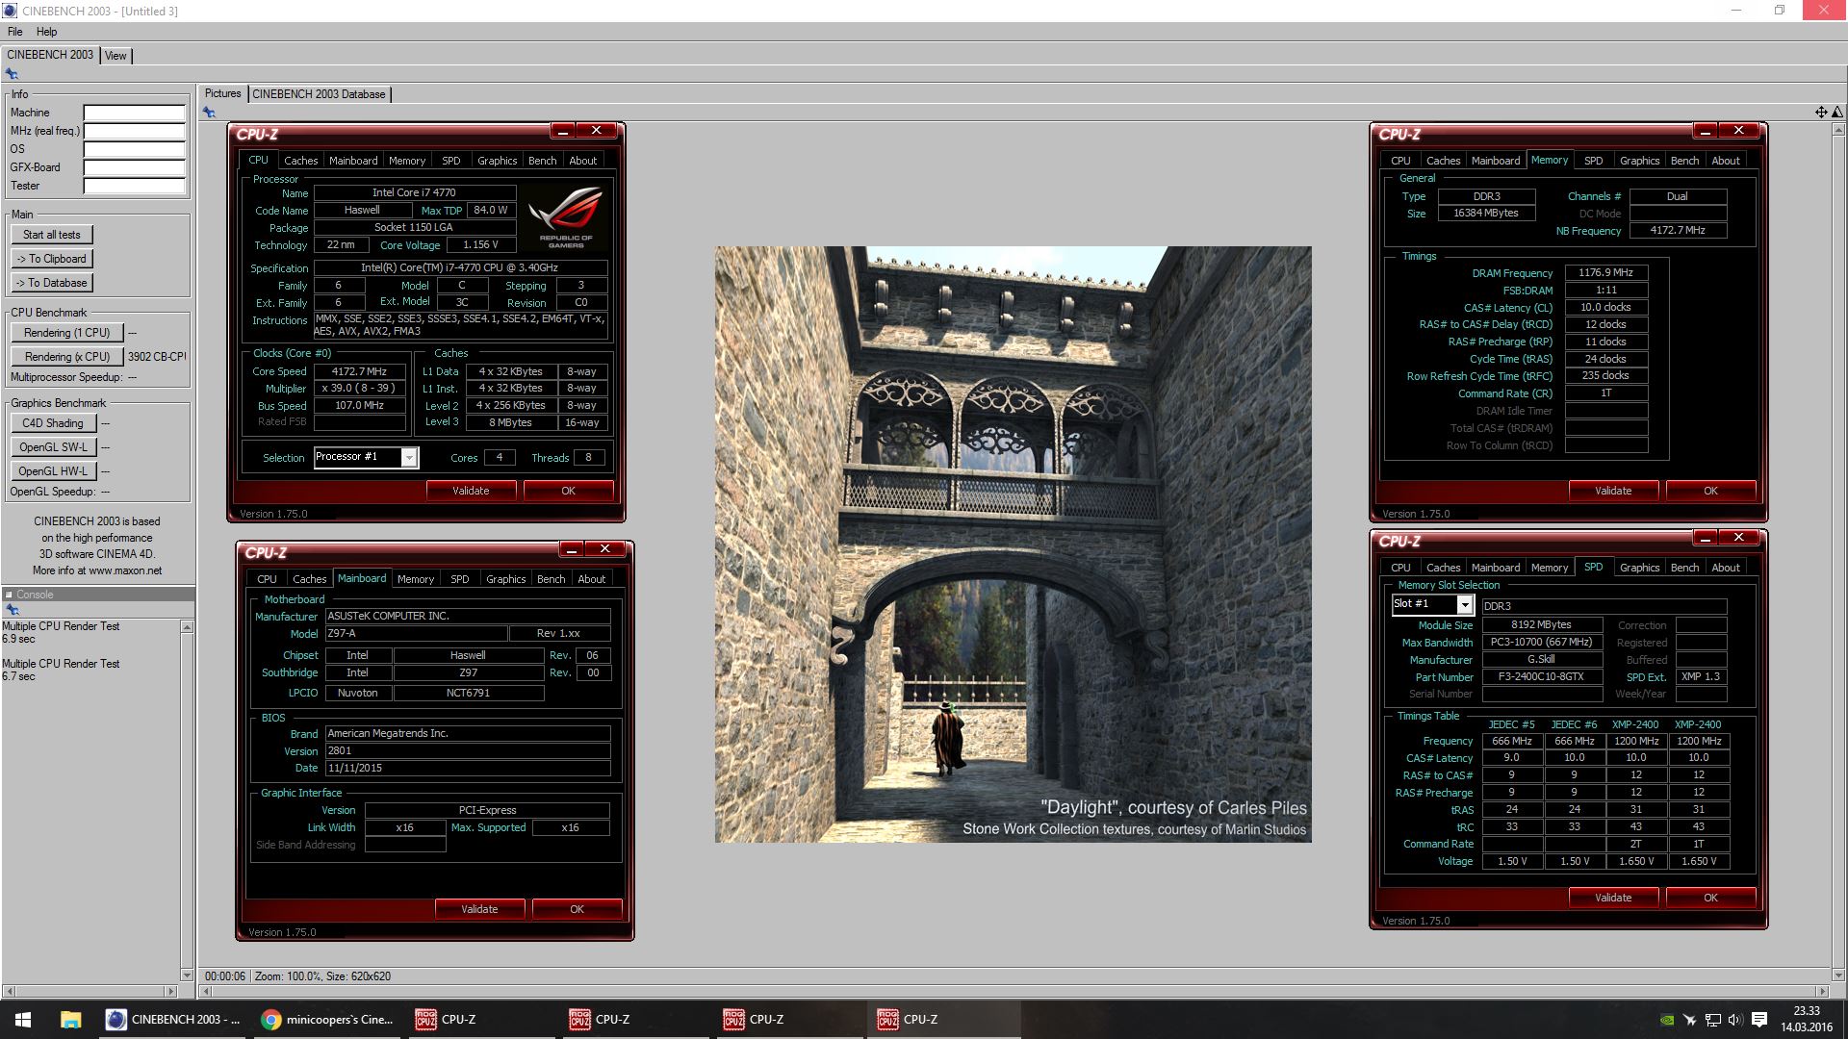
Task: Click the pin icon under the Pictures tab
Action: click(209, 113)
